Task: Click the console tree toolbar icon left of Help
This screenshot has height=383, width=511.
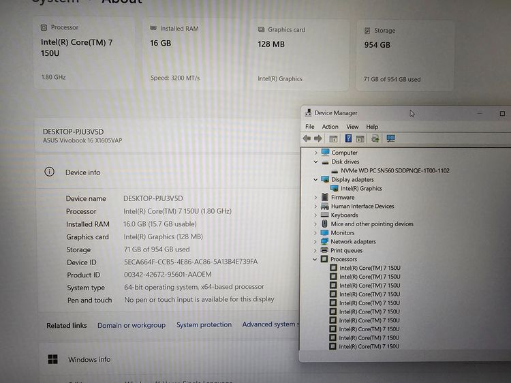Action: pos(333,139)
